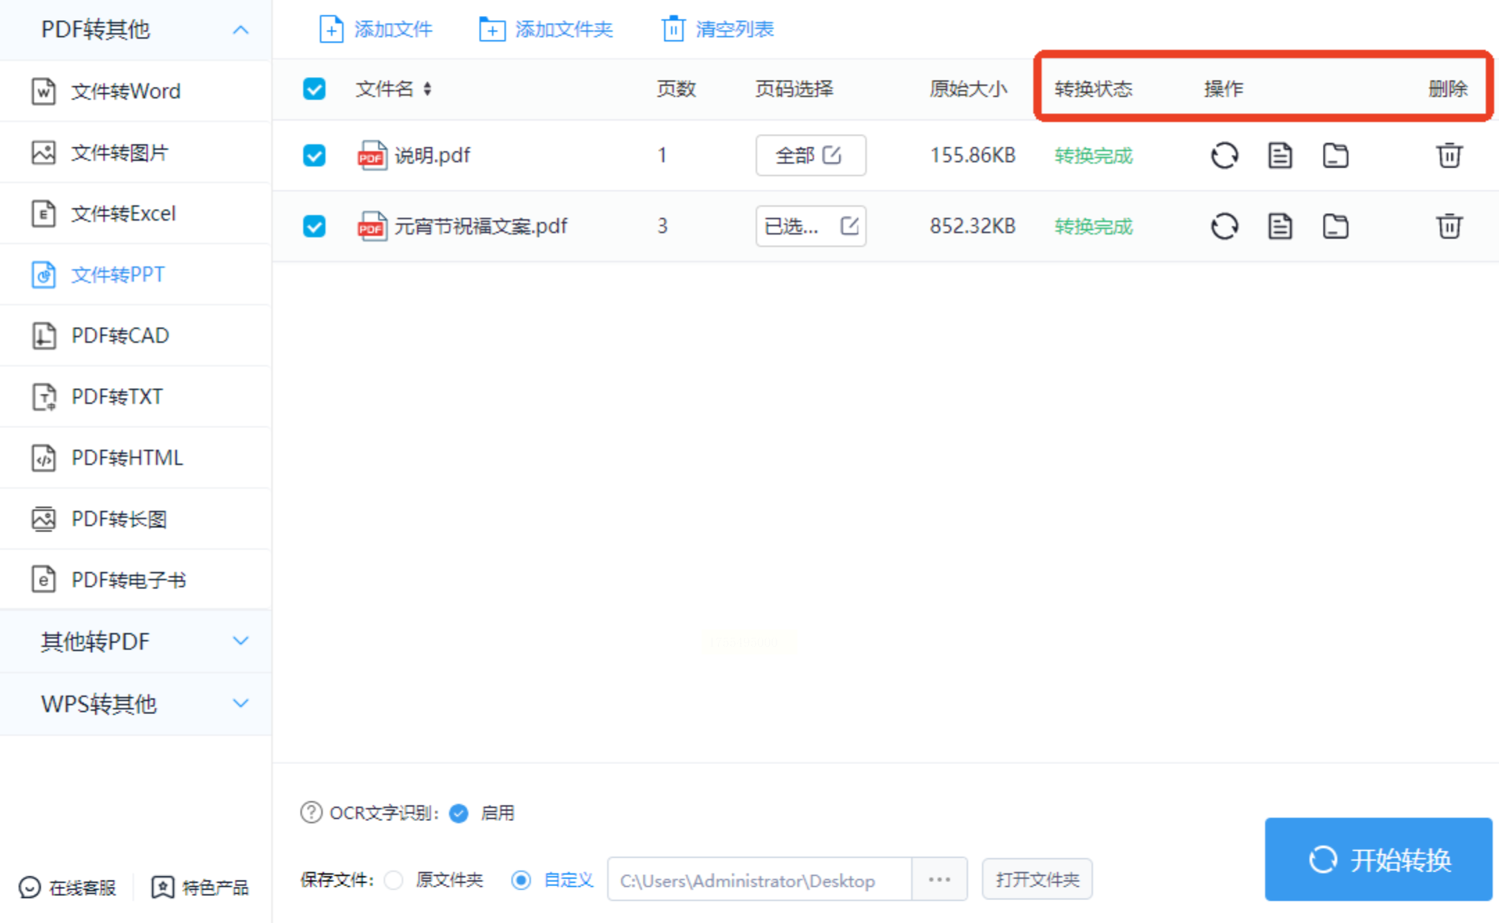
Task: Collapse the PDF转其他 section
Action: point(240,30)
